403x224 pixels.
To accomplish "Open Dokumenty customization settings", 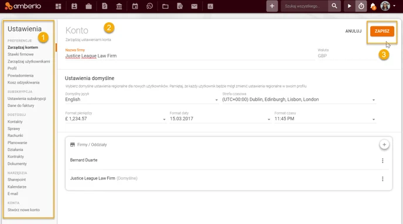I will [17, 164].
